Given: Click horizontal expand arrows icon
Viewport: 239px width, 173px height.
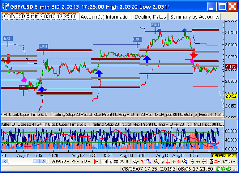Looking at the screenshot, I should point(168,162).
